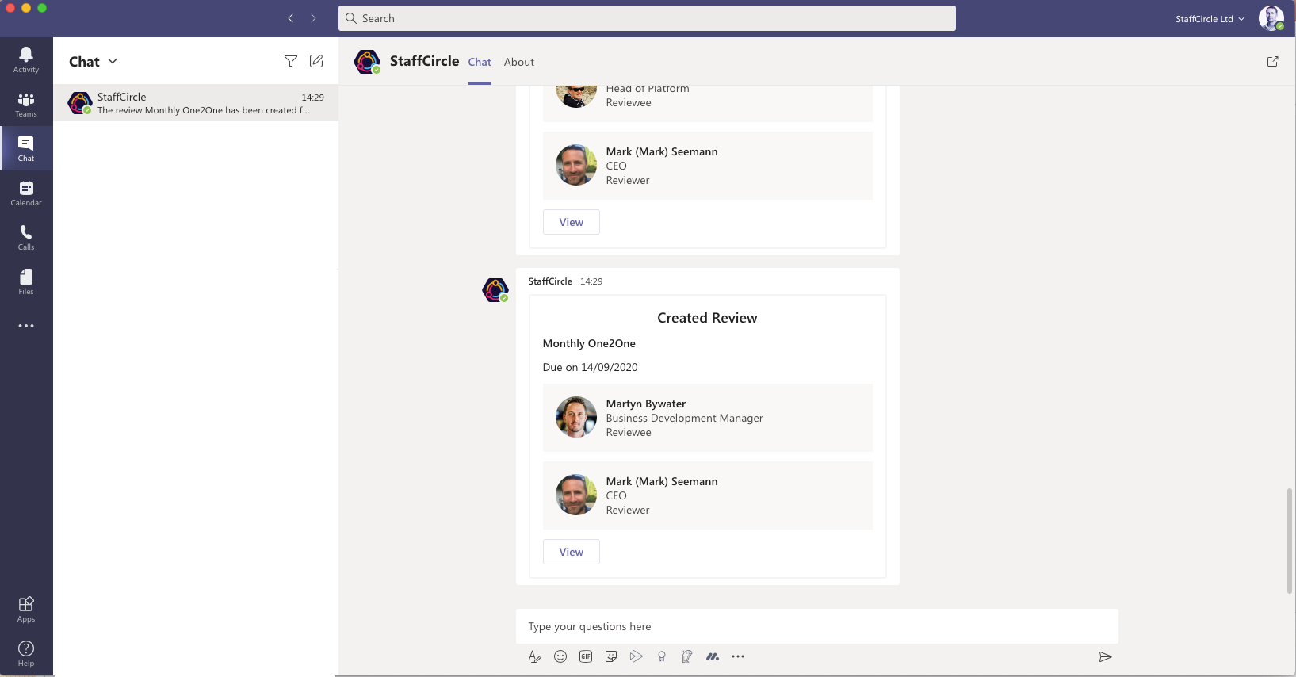Screen dimensions: 1296x677
Task: Click the Stream play icon in compose bar
Action: (x=637, y=656)
